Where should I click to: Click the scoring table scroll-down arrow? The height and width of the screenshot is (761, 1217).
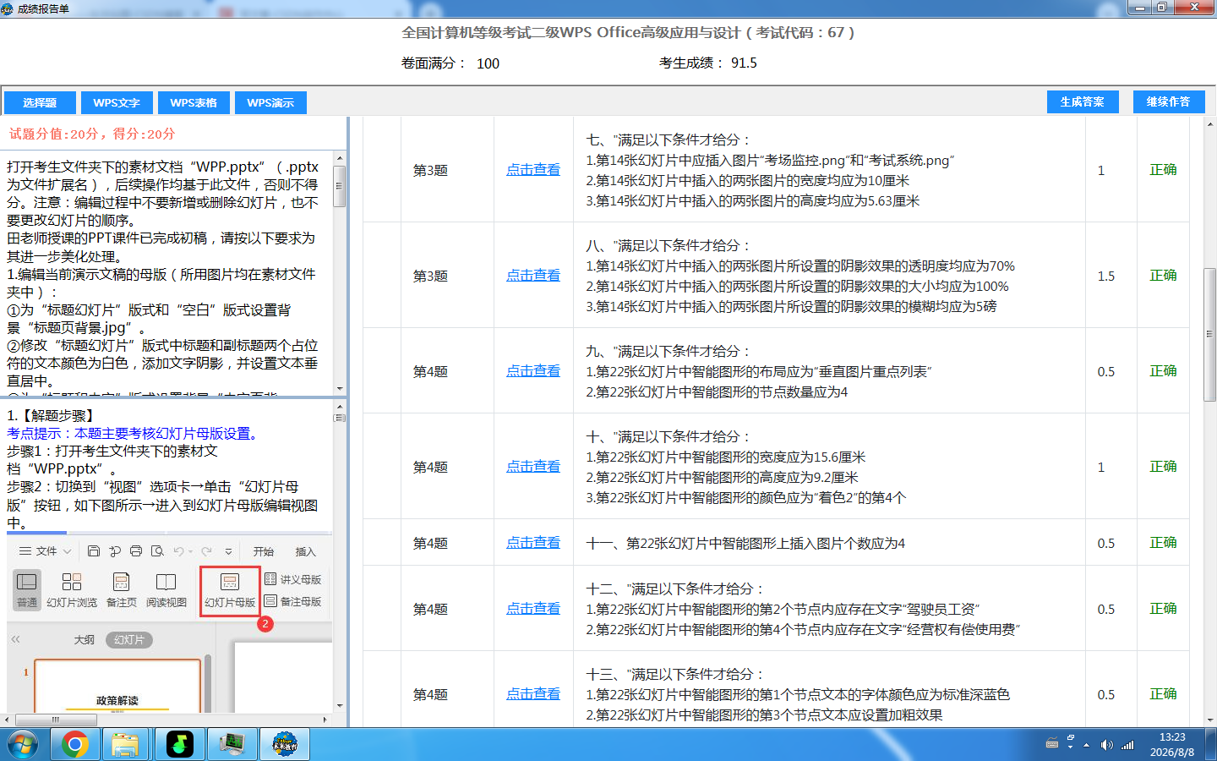[x=1209, y=720]
